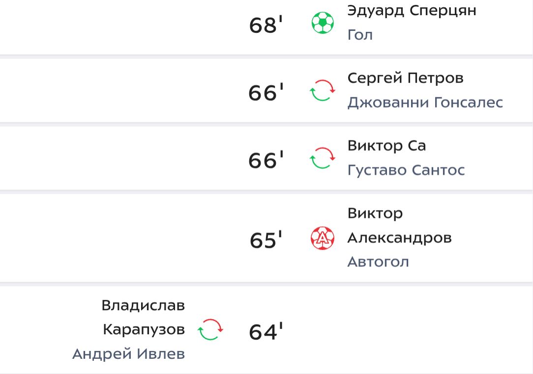The width and height of the screenshot is (533, 374).
Task: Click the Гол event label
Action: click(360, 35)
